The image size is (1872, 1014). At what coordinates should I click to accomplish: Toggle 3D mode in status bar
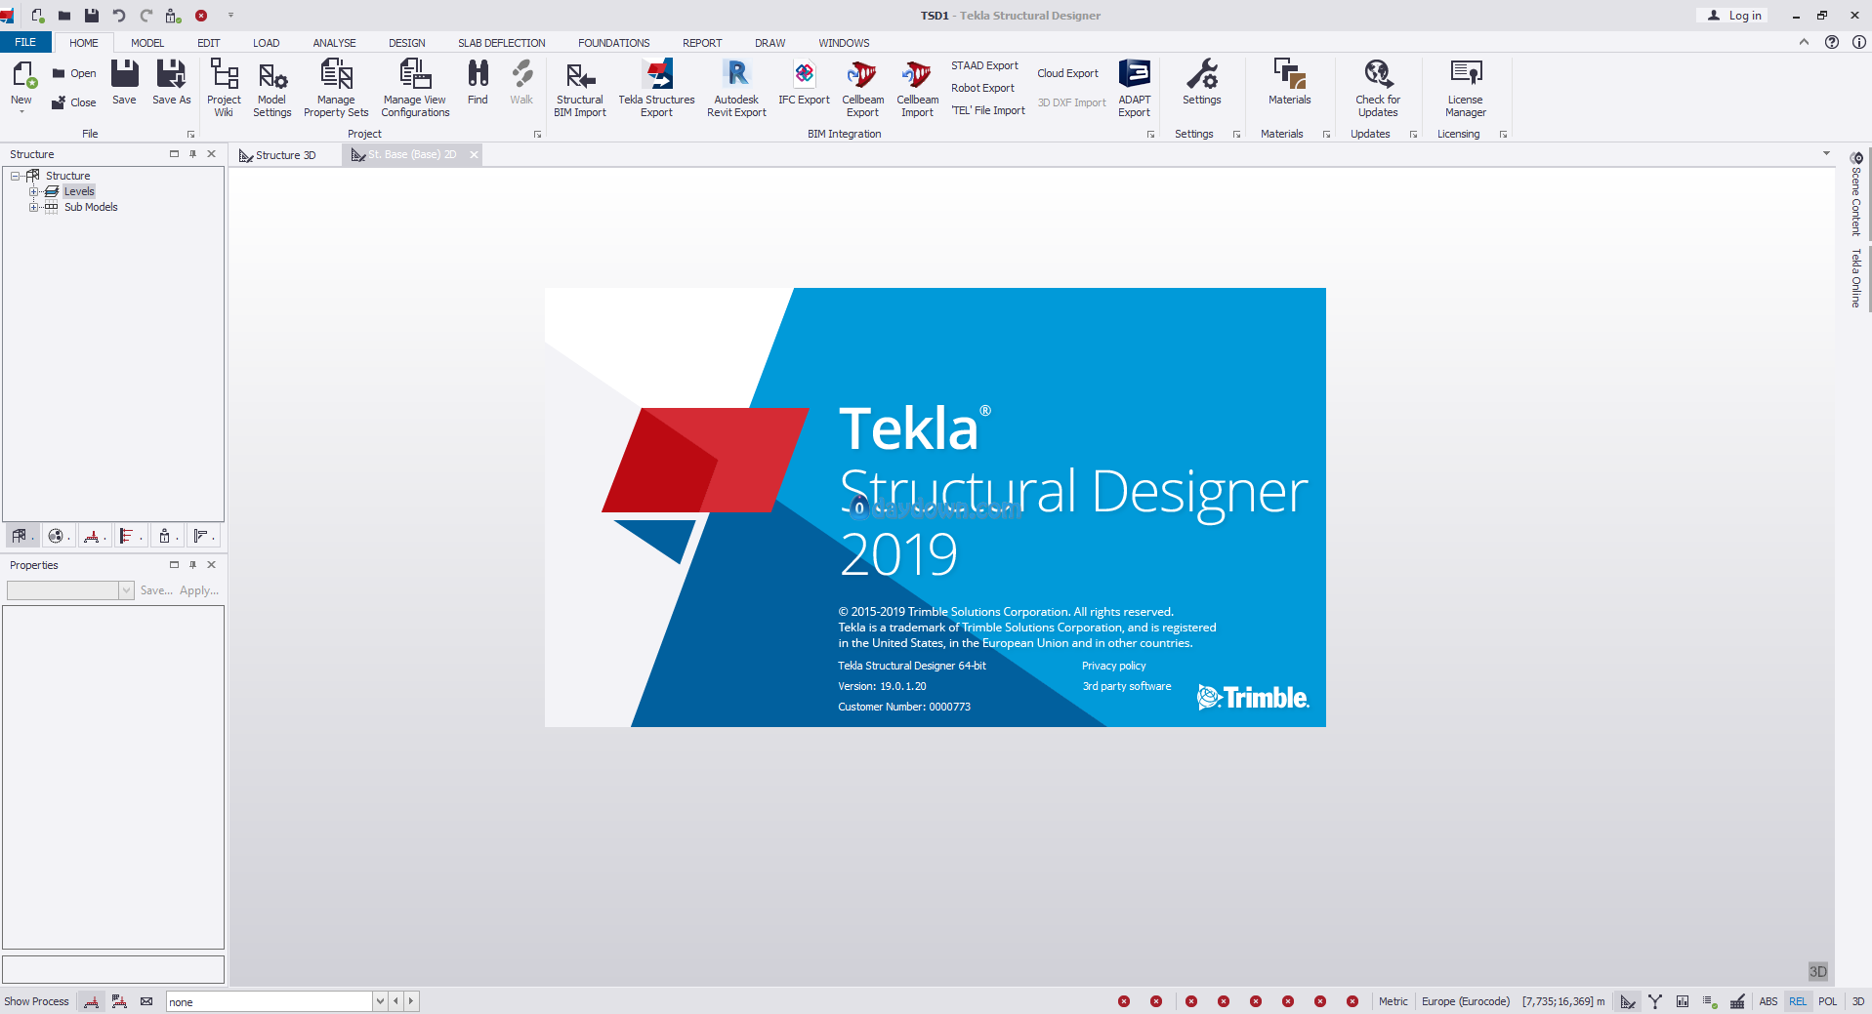[1858, 1001]
